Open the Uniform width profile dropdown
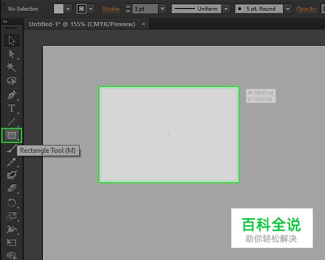The image size is (325, 260). pos(225,9)
